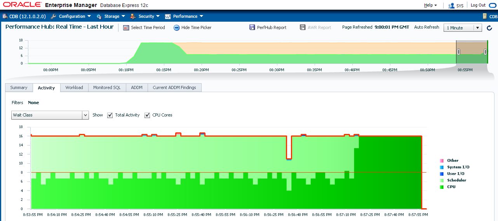Click the Log Out link
Viewport: 498px width, 221px height.
pyautogui.click(x=478, y=5)
